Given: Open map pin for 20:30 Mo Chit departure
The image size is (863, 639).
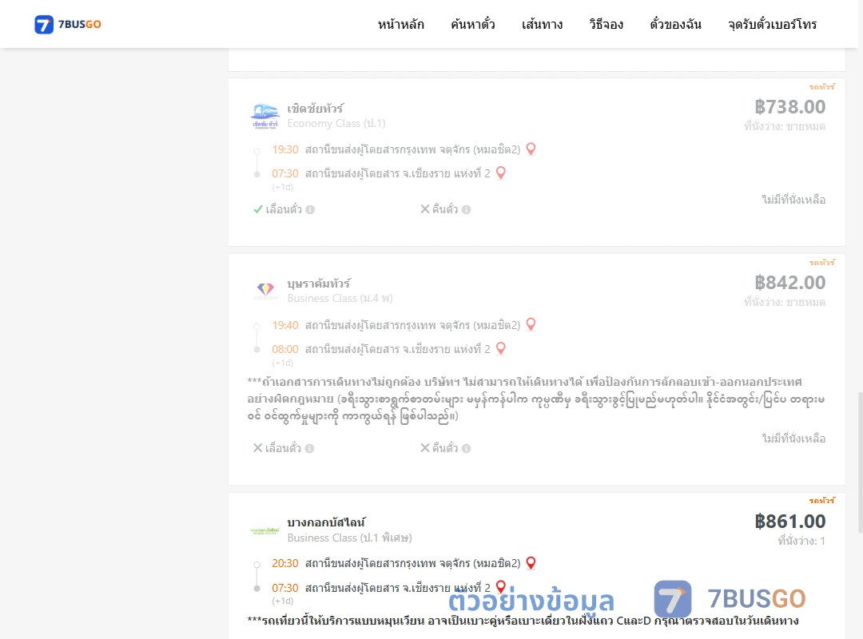Looking at the screenshot, I should (531, 563).
